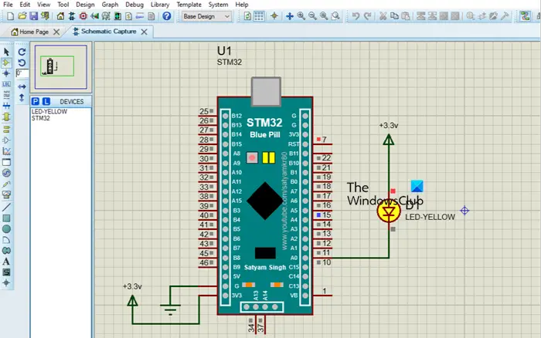The width and height of the screenshot is (541, 338).
Task: Open the Debug menu
Action: pos(134,5)
